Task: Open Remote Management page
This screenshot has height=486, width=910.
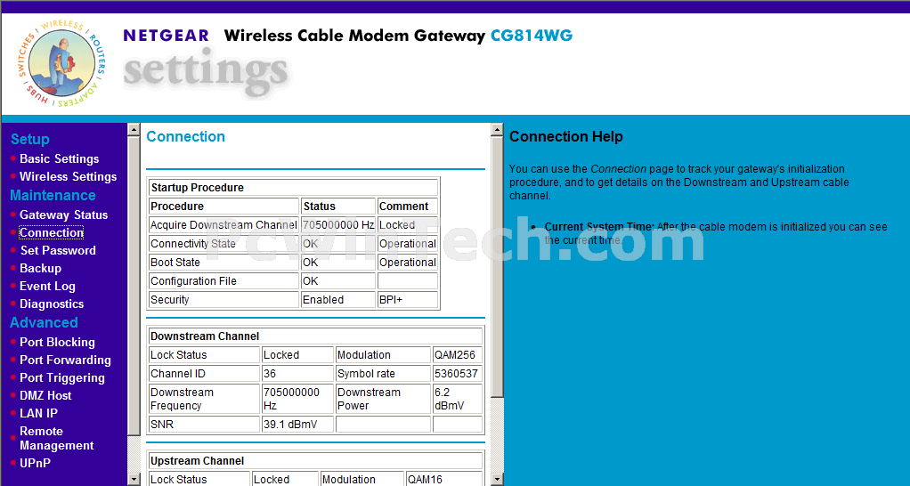Action: 57,439
